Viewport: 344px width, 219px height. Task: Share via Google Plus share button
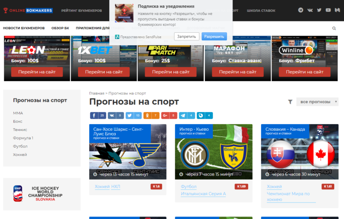tap(169, 116)
